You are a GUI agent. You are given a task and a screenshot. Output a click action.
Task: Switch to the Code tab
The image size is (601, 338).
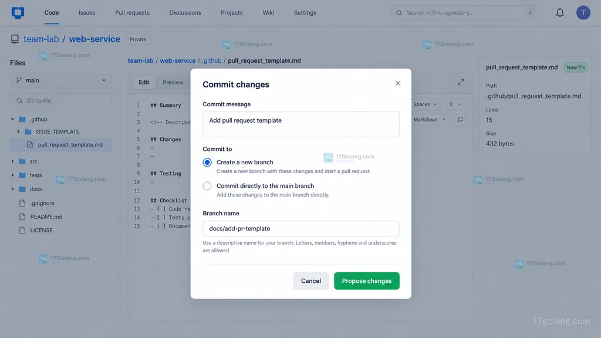[x=52, y=13]
